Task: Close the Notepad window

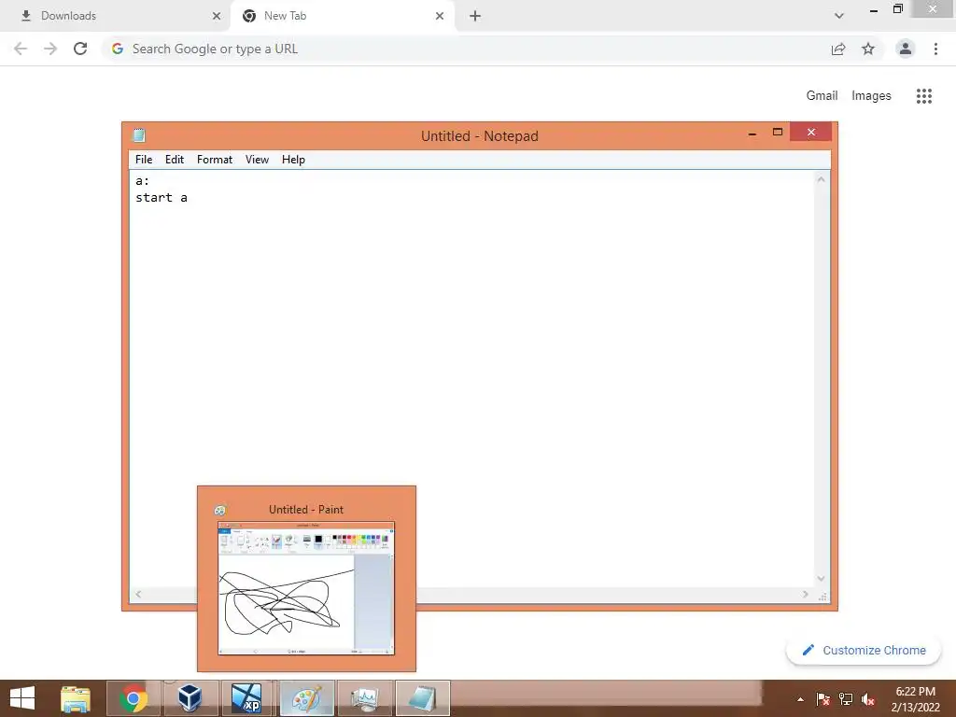Action: [811, 133]
